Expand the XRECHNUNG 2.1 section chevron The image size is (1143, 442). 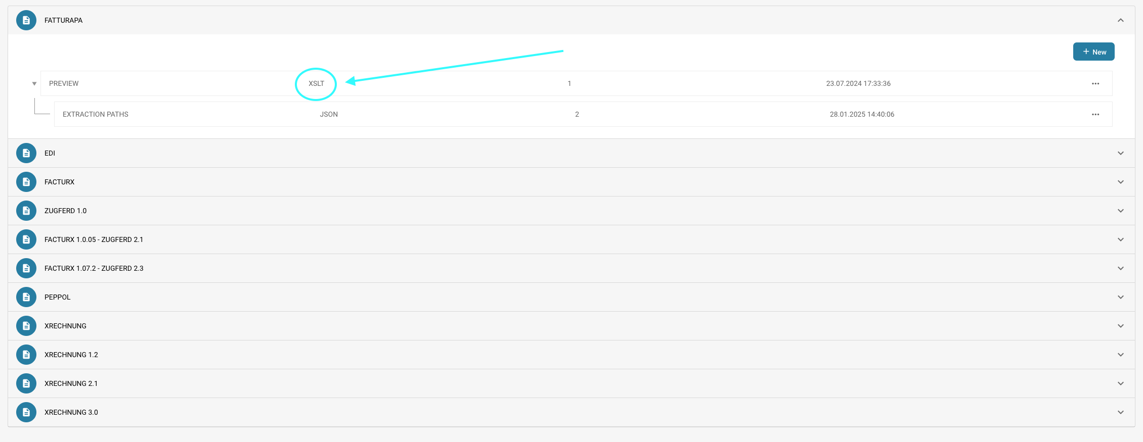point(1121,383)
